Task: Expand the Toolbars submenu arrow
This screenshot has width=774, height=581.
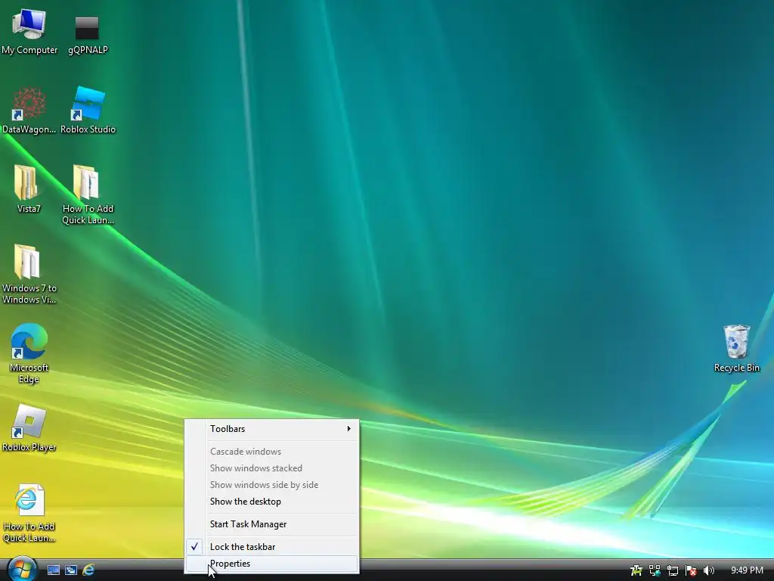Action: pos(348,428)
